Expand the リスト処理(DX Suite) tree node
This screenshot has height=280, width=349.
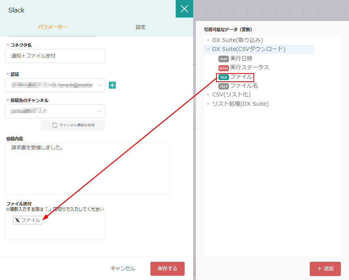point(208,104)
